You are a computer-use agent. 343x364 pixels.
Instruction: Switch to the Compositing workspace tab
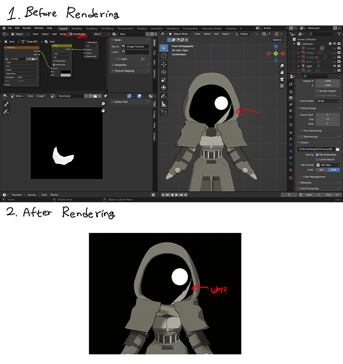point(190,29)
